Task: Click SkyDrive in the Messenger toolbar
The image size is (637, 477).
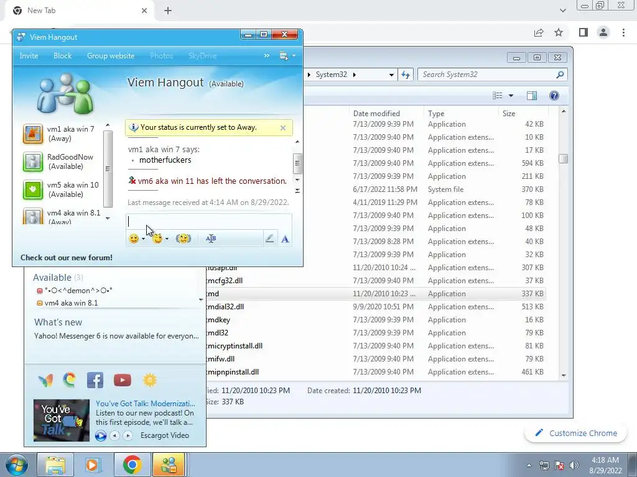Action: (202, 56)
